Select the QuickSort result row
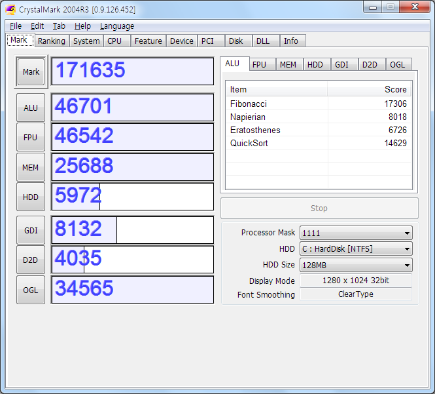Viewport: 435px width, 394px height. [319, 143]
